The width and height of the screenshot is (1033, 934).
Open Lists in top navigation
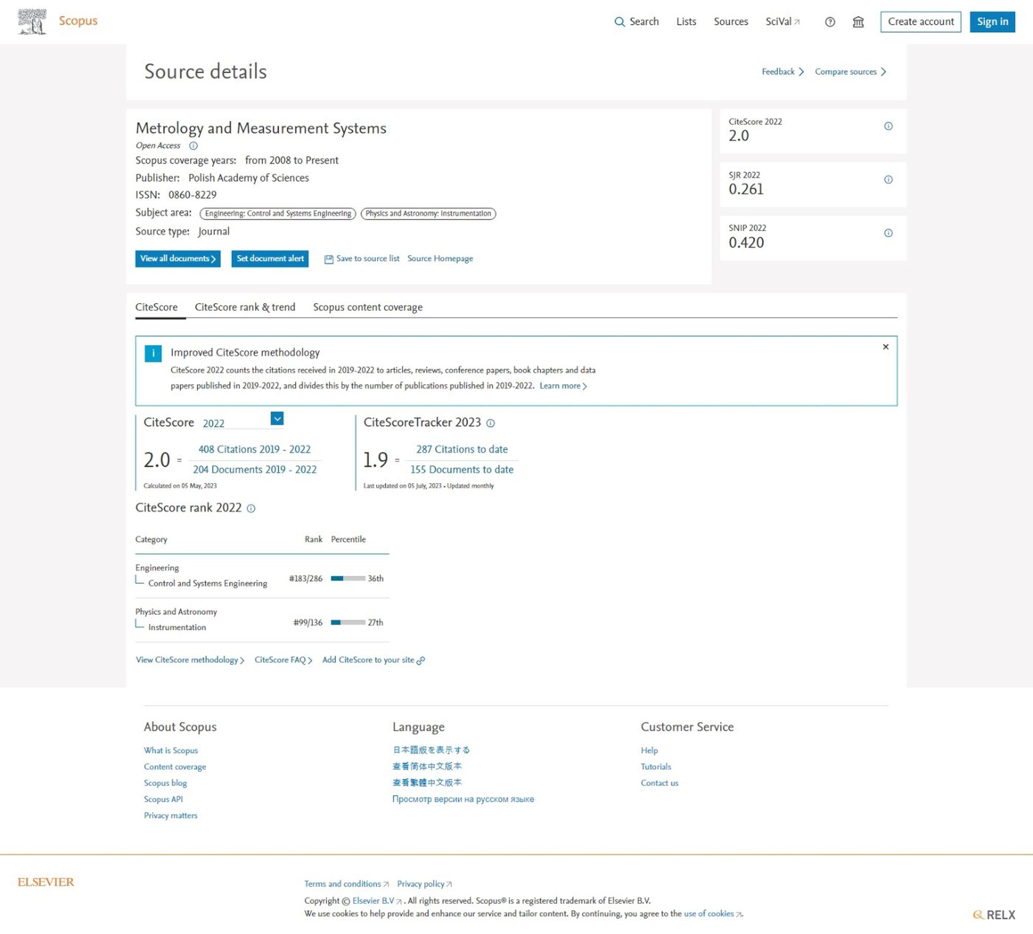(686, 22)
